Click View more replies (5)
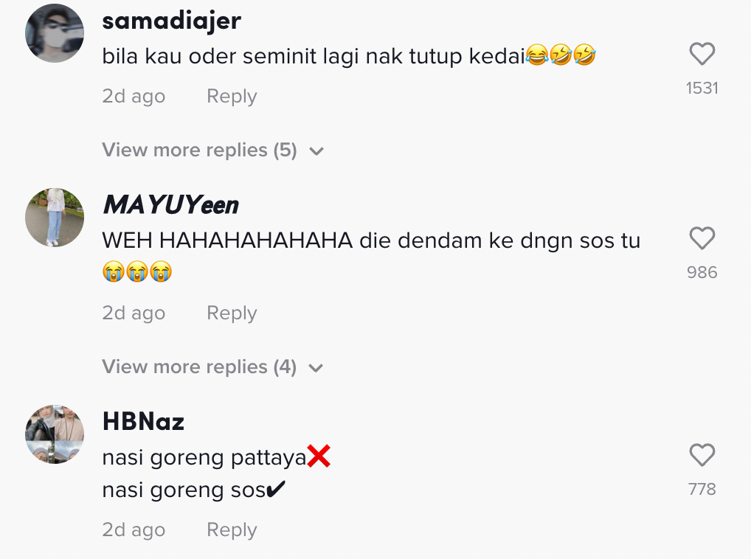This screenshot has height=559, width=751. 199,150
